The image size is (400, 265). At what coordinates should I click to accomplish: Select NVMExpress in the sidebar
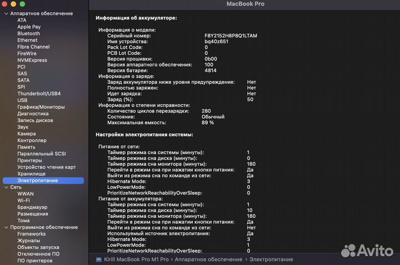point(32,60)
